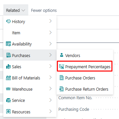Select the Vendors menu entry
Screen dimensions: 119x119
pyautogui.click(x=85, y=55)
